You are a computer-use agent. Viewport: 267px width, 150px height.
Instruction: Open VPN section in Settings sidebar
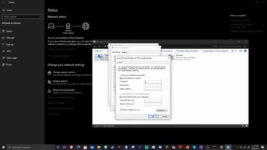pyautogui.click(x=8, y=51)
